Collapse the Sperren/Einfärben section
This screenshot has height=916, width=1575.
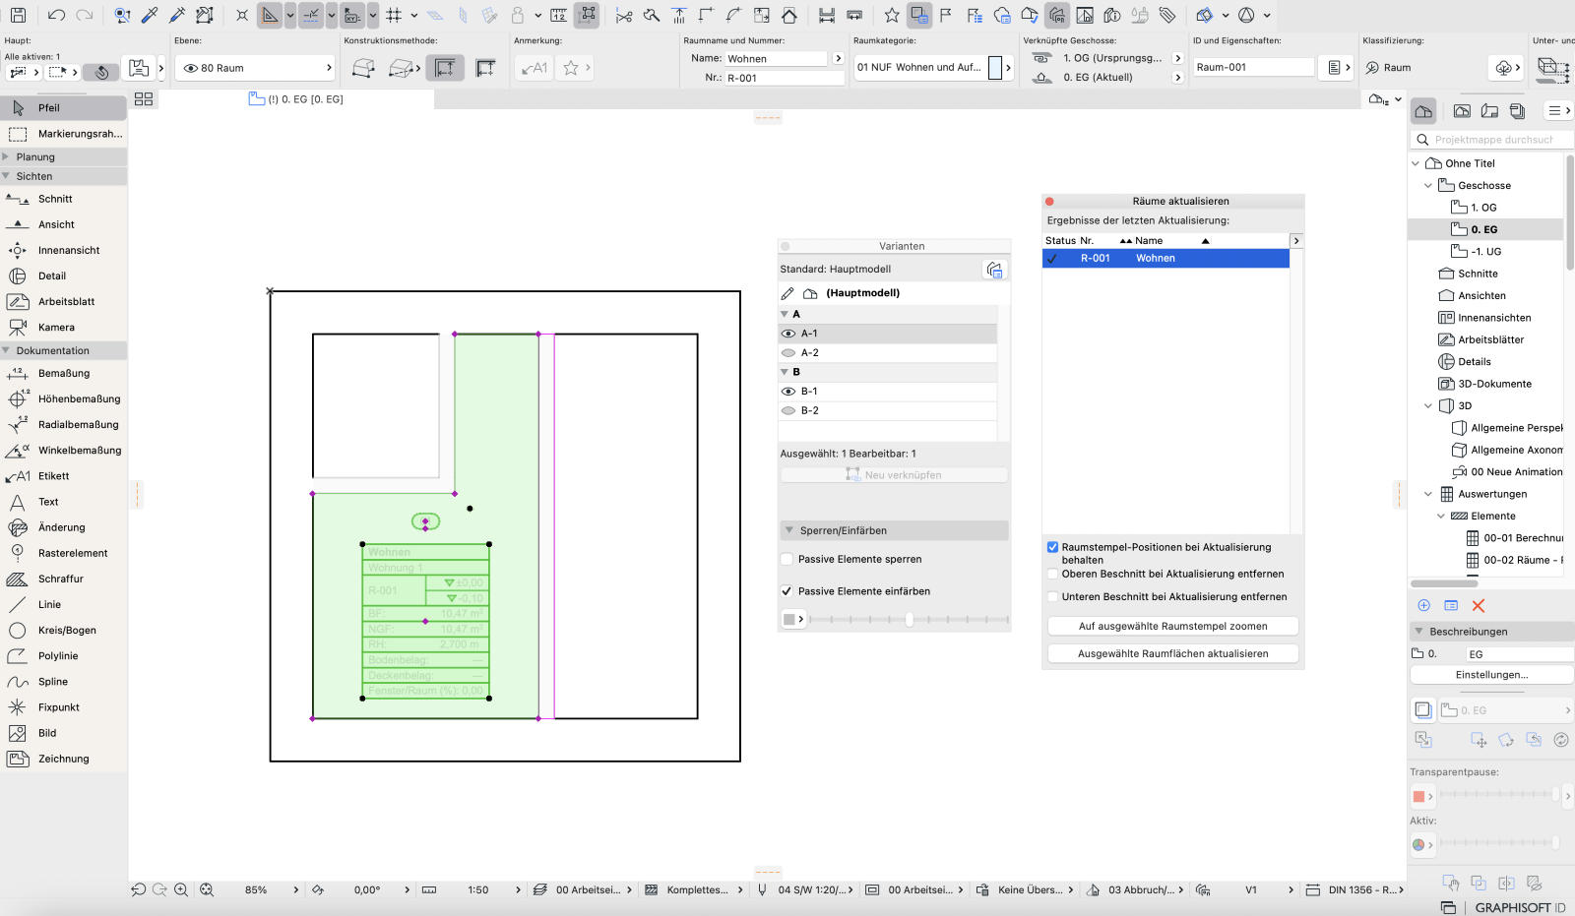tap(788, 530)
